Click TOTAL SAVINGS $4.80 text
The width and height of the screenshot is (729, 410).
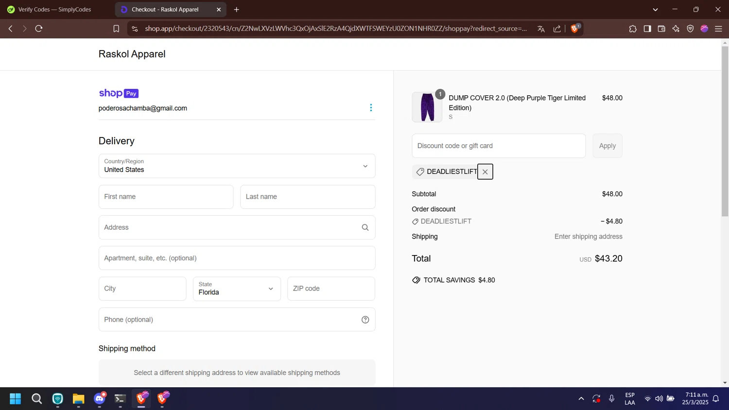tap(459, 280)
